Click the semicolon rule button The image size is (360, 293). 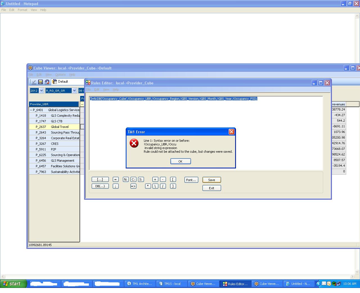[x=115, y=186]
